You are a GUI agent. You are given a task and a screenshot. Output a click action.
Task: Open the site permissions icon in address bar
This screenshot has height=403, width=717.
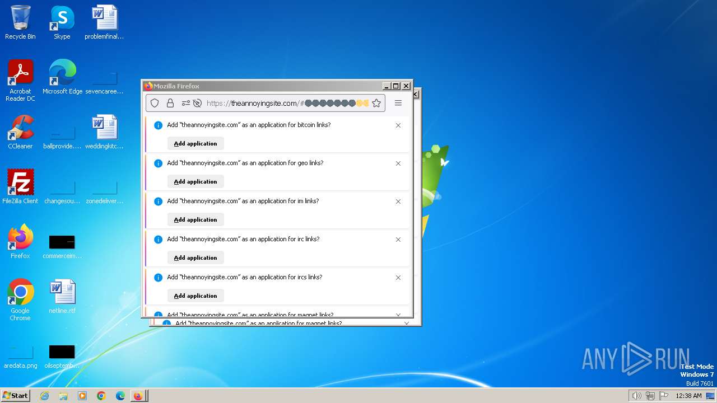186,103
